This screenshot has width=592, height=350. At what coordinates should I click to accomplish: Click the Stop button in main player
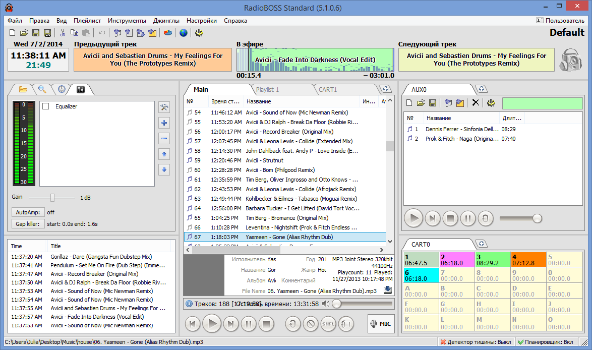pos(266,324)
